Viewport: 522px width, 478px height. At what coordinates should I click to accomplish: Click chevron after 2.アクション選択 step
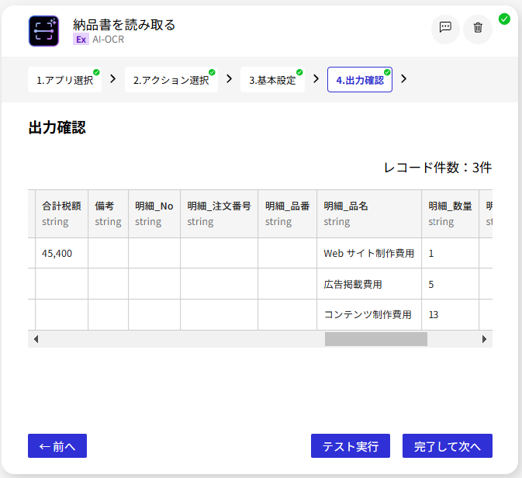tap(229, 79)
